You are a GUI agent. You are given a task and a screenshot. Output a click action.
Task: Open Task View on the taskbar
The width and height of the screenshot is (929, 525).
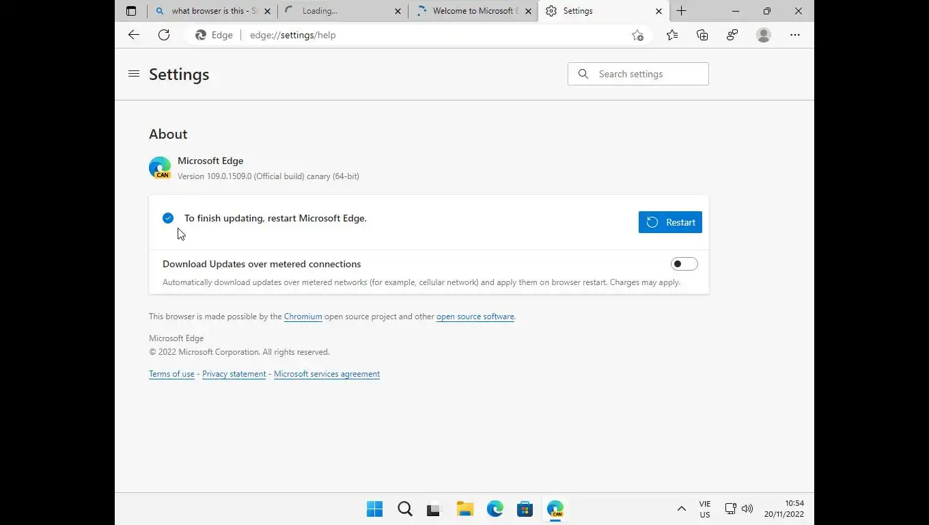434,509
